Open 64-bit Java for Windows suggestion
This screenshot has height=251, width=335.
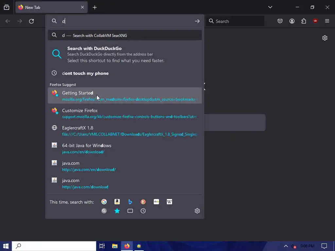(x=125, y=148)
